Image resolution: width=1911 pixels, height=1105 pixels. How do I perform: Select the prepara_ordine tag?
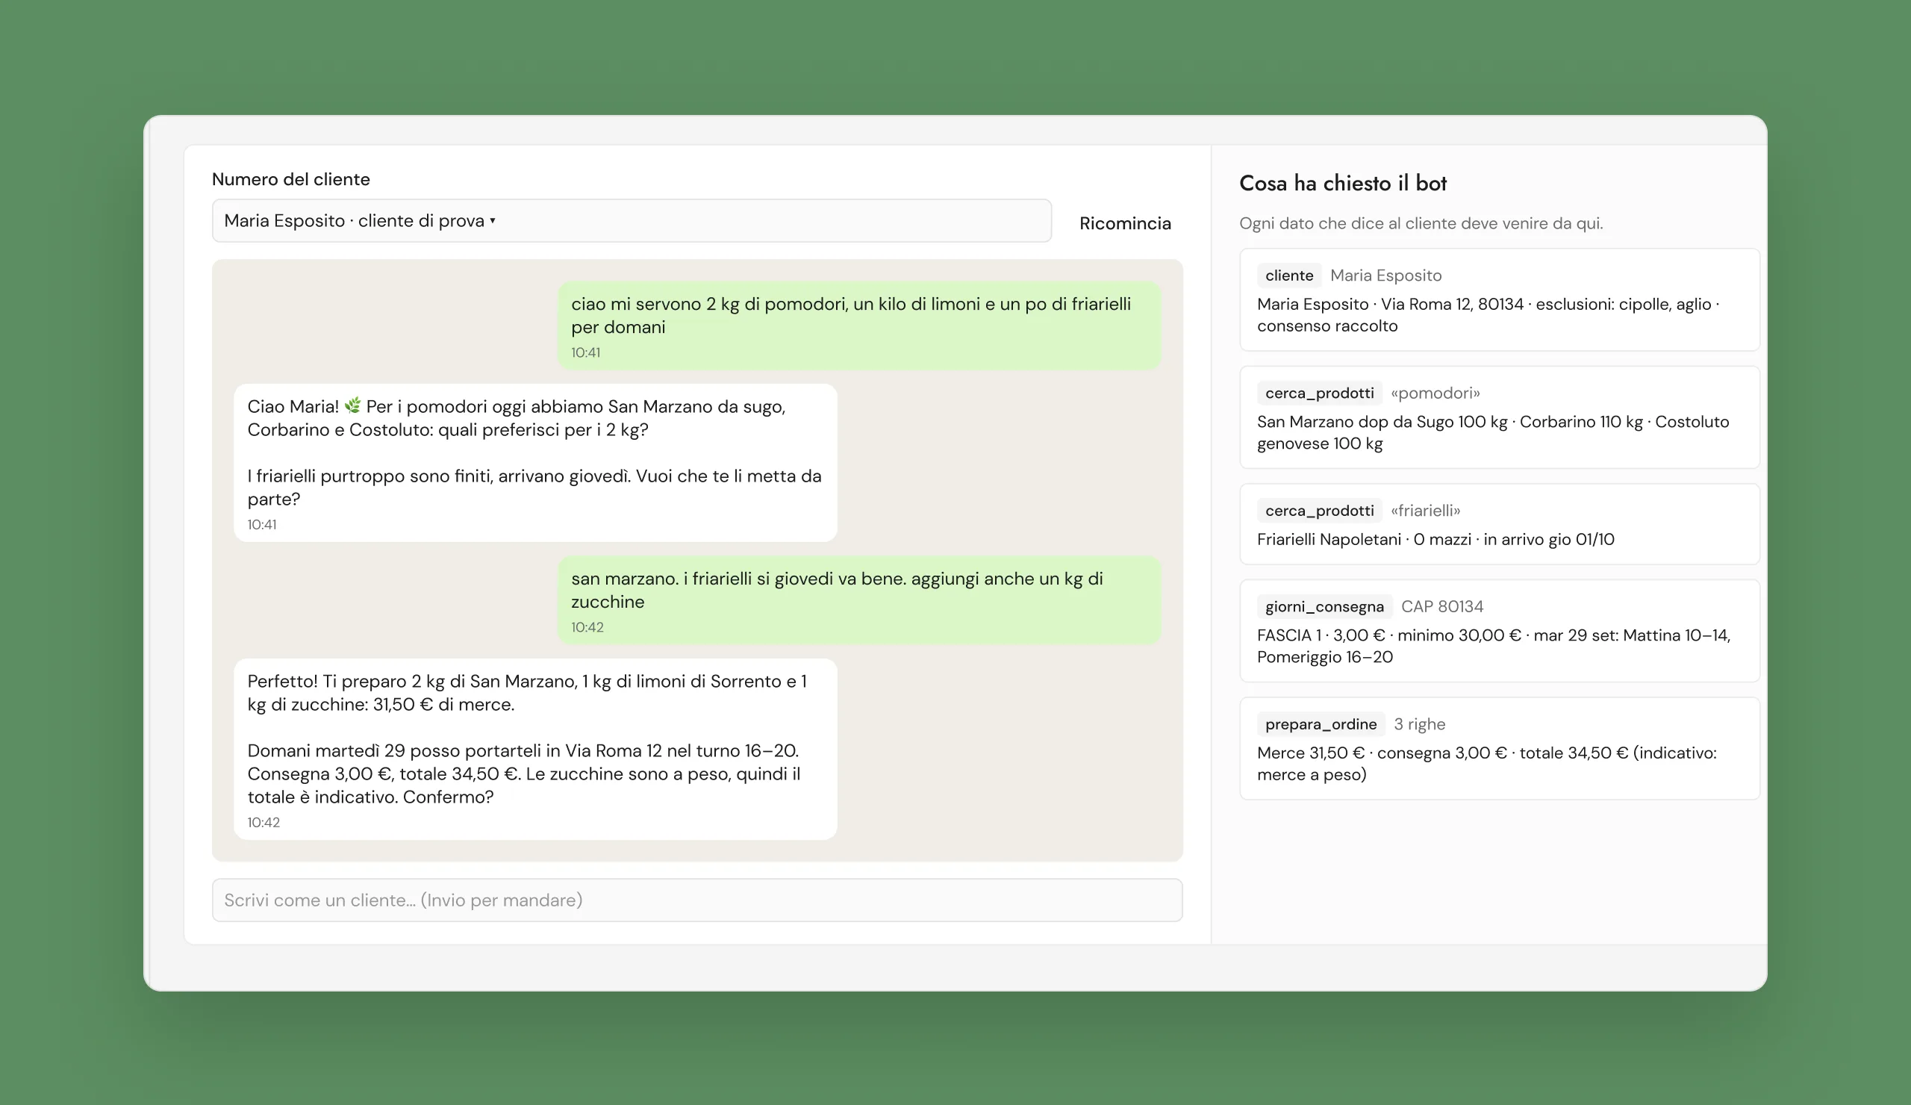point(1321,724)
